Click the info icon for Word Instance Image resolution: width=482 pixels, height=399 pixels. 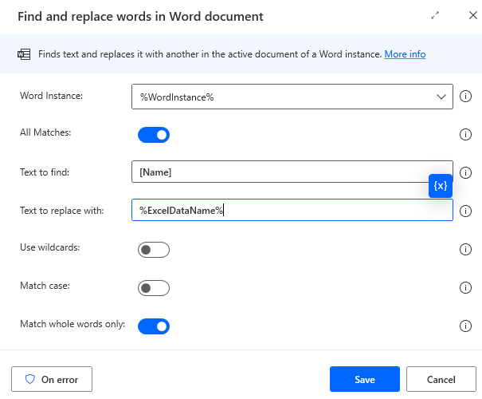[467, 97]
